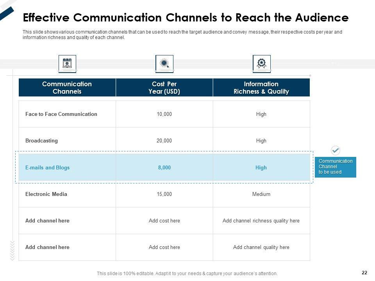The height and width of the screenshot is (281, 375).
Task: Select the Broadcasting row label
Action: click(41, 141)
